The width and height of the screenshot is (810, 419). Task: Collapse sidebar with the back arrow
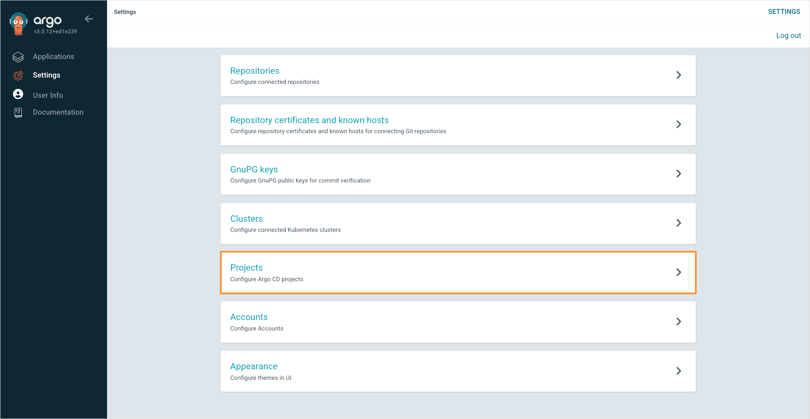[89, 19]
